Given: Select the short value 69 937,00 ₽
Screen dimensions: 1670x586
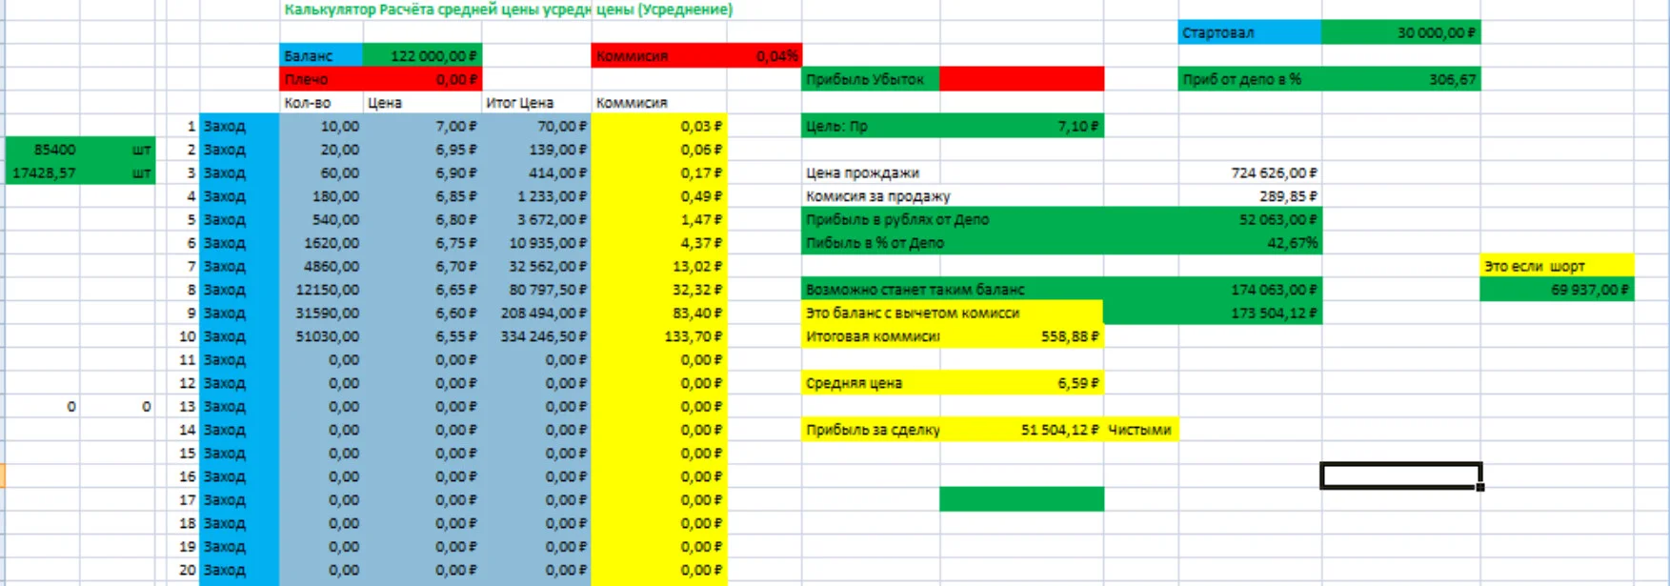Looking at the screenshot, I should [1557, 290].
